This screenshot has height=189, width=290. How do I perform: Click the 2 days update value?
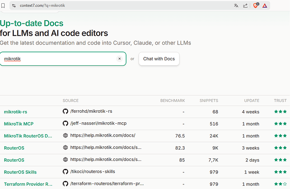252,160
